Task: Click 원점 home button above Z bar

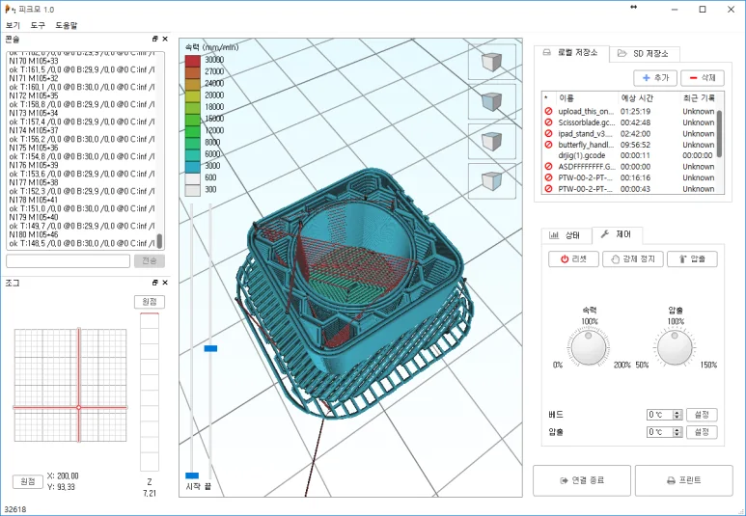Action: coord(150,302)
